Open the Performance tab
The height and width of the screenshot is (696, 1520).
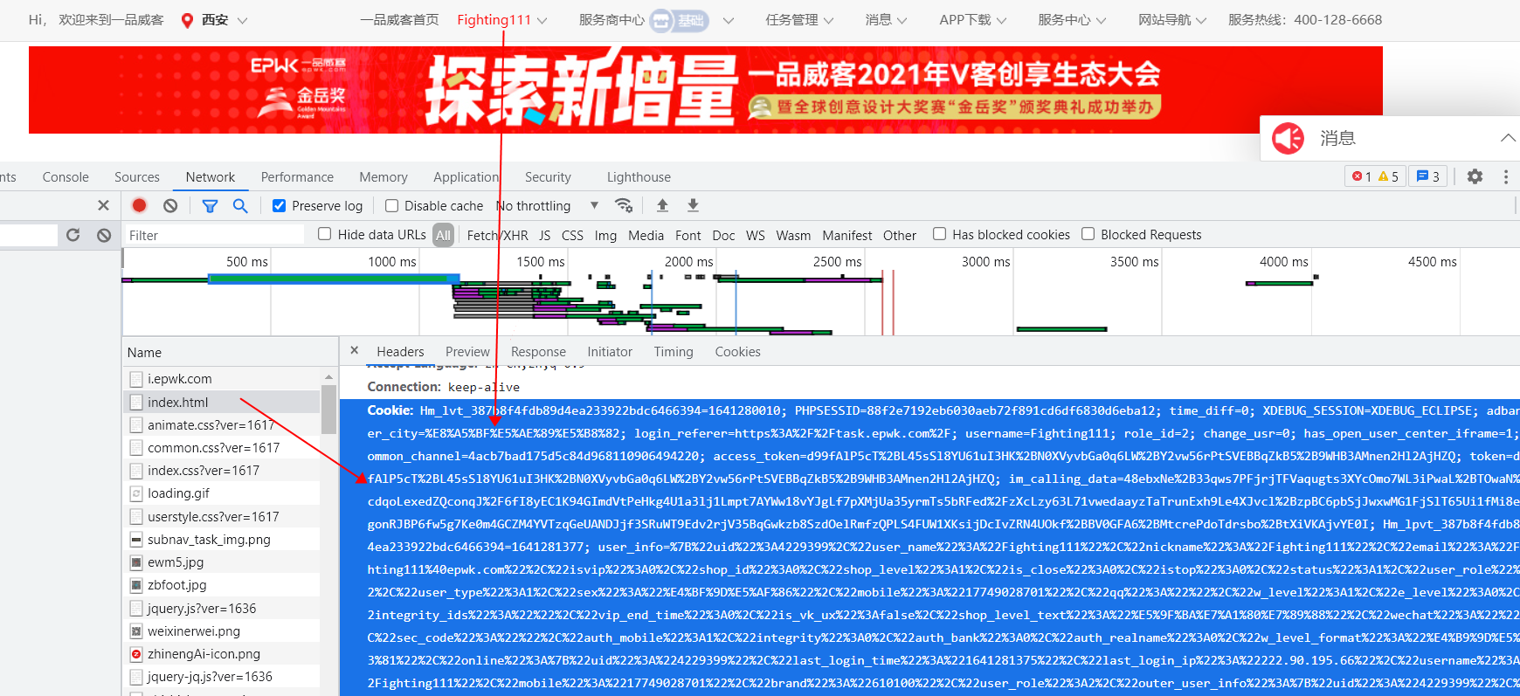(x=297, y=176)
